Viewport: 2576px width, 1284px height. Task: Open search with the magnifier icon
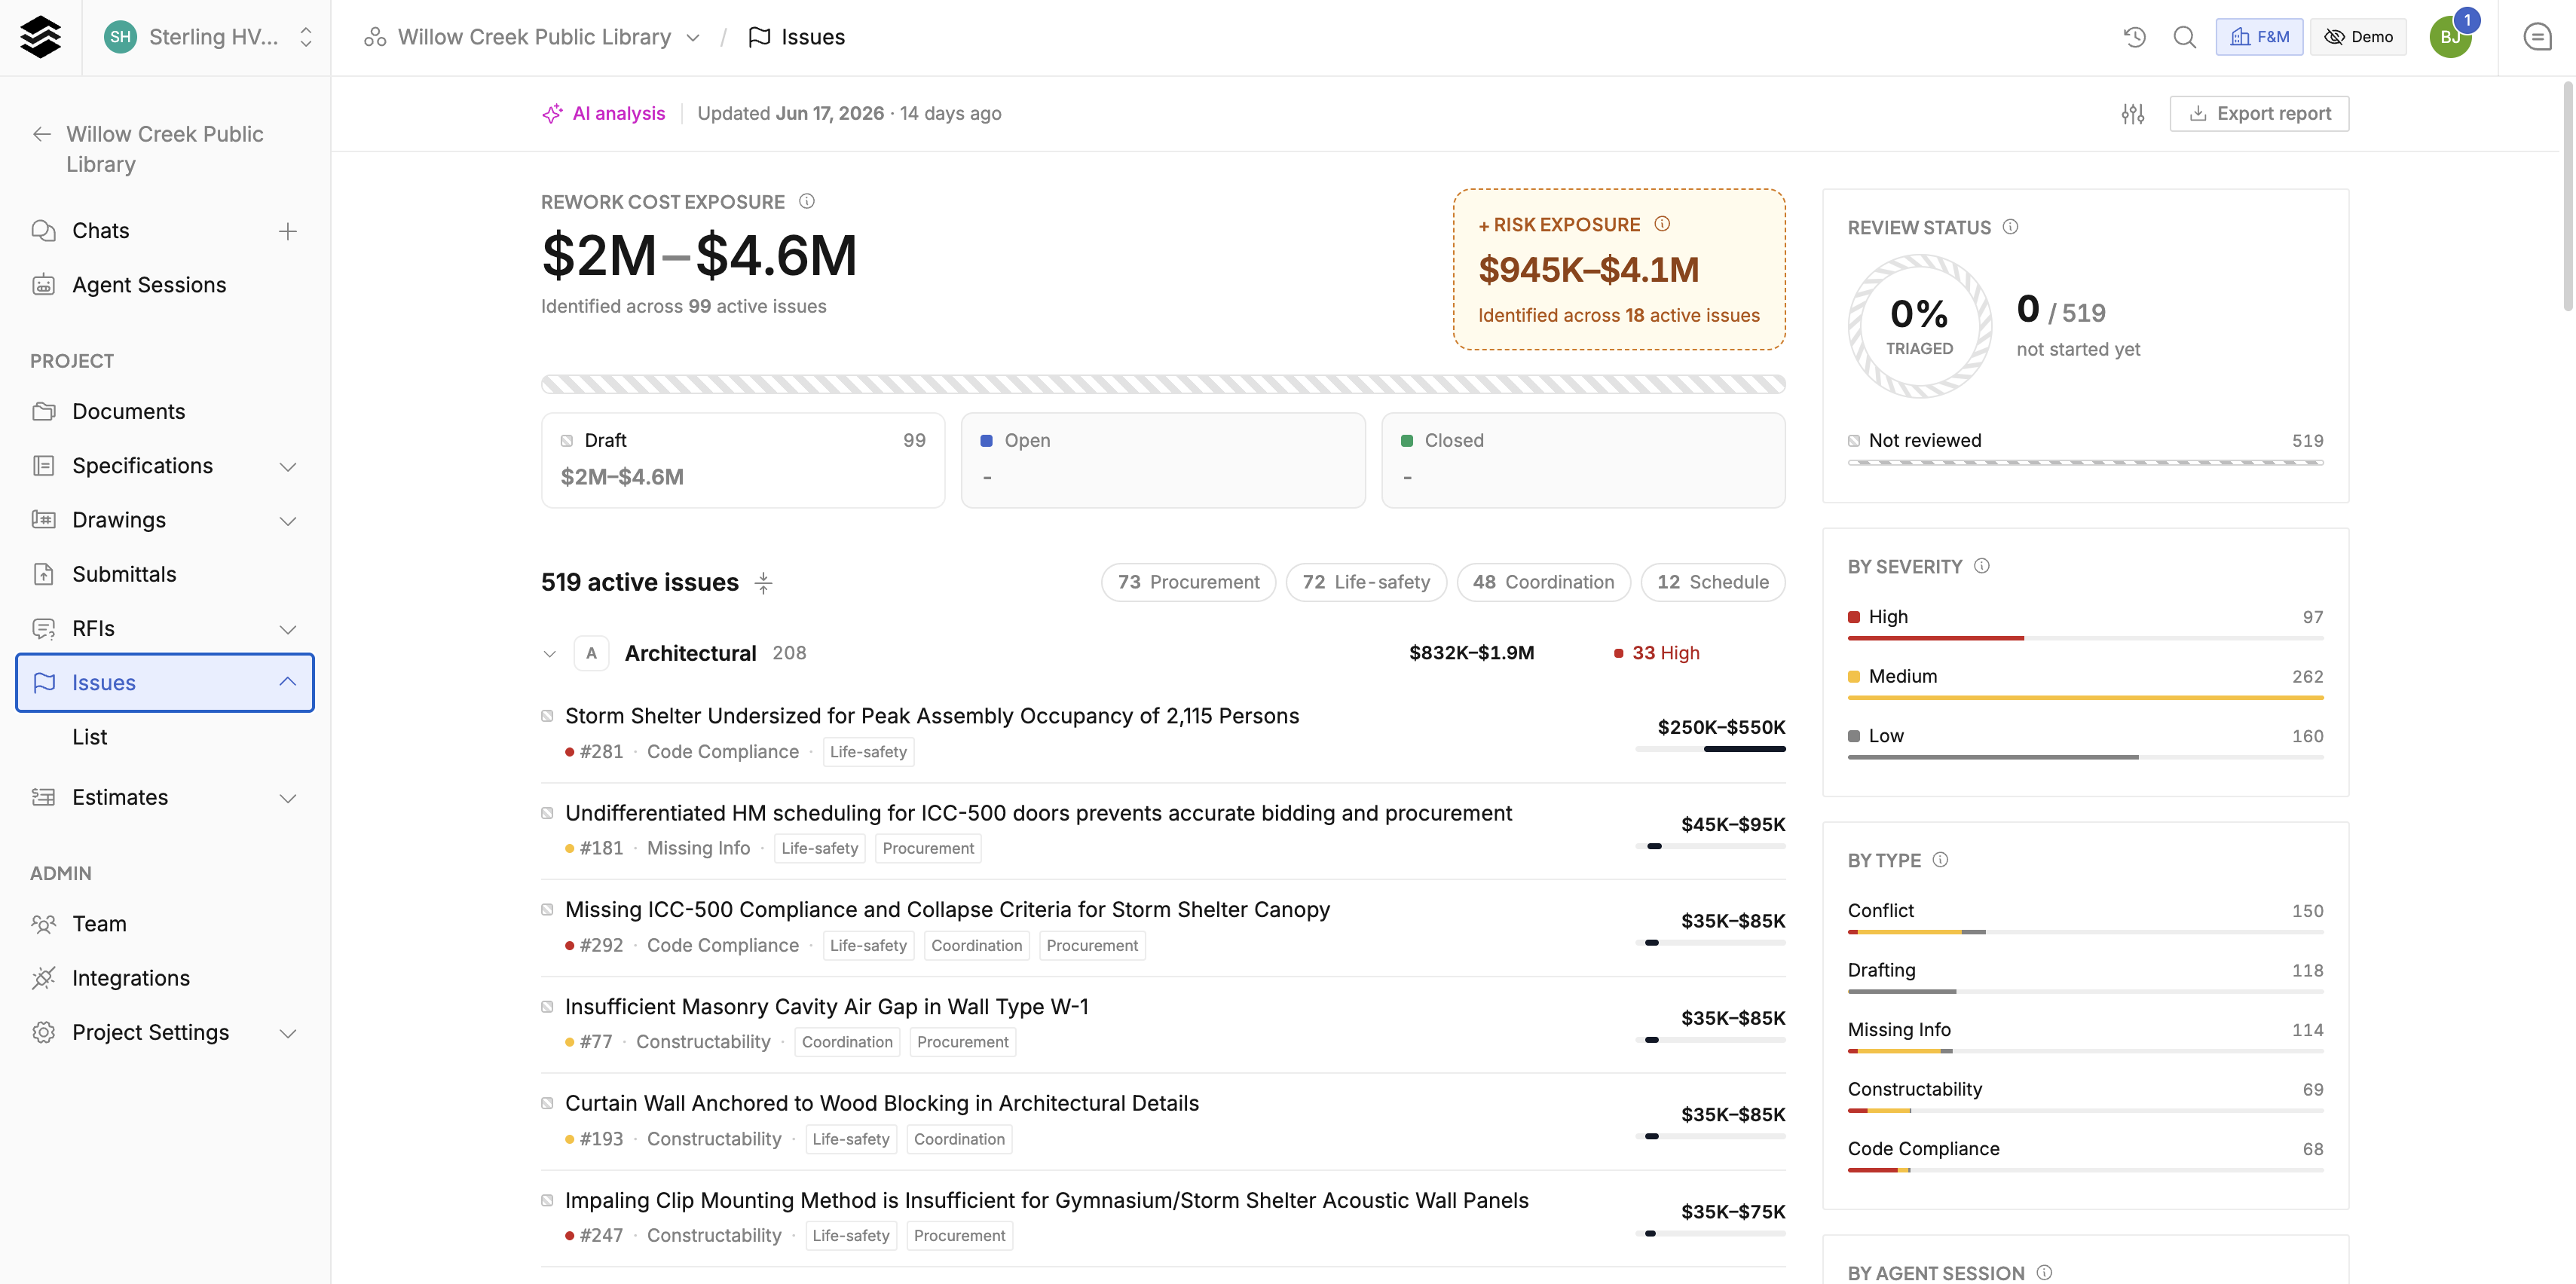click(x=2185, y=37)
